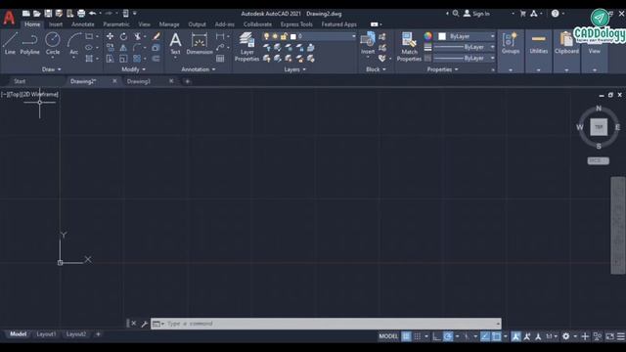The width and height of the screenshot is (626, 352).
Task: Select the Dimension tool
Action: 200,43
